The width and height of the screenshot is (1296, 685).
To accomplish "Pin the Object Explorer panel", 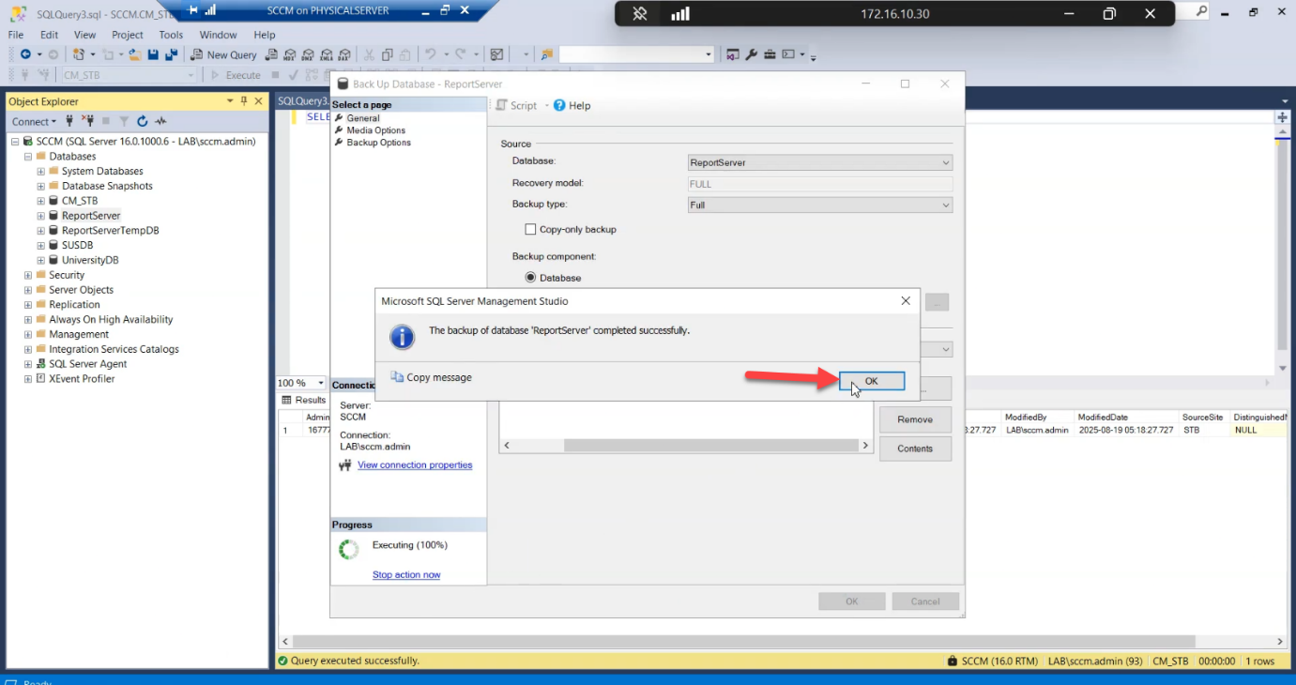I will pyautogui.click(x=244, y=101).
